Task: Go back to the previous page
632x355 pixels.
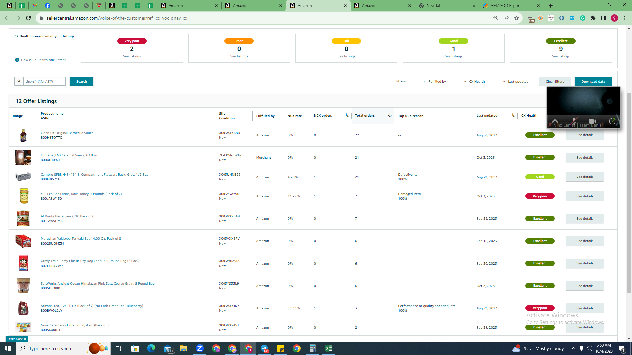Action: coord(7,18)
